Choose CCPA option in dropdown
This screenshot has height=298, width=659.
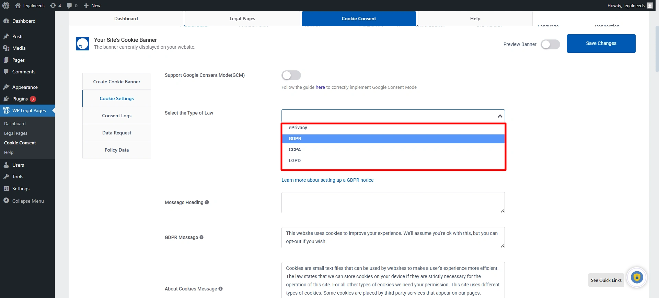[x=295, y=150]
